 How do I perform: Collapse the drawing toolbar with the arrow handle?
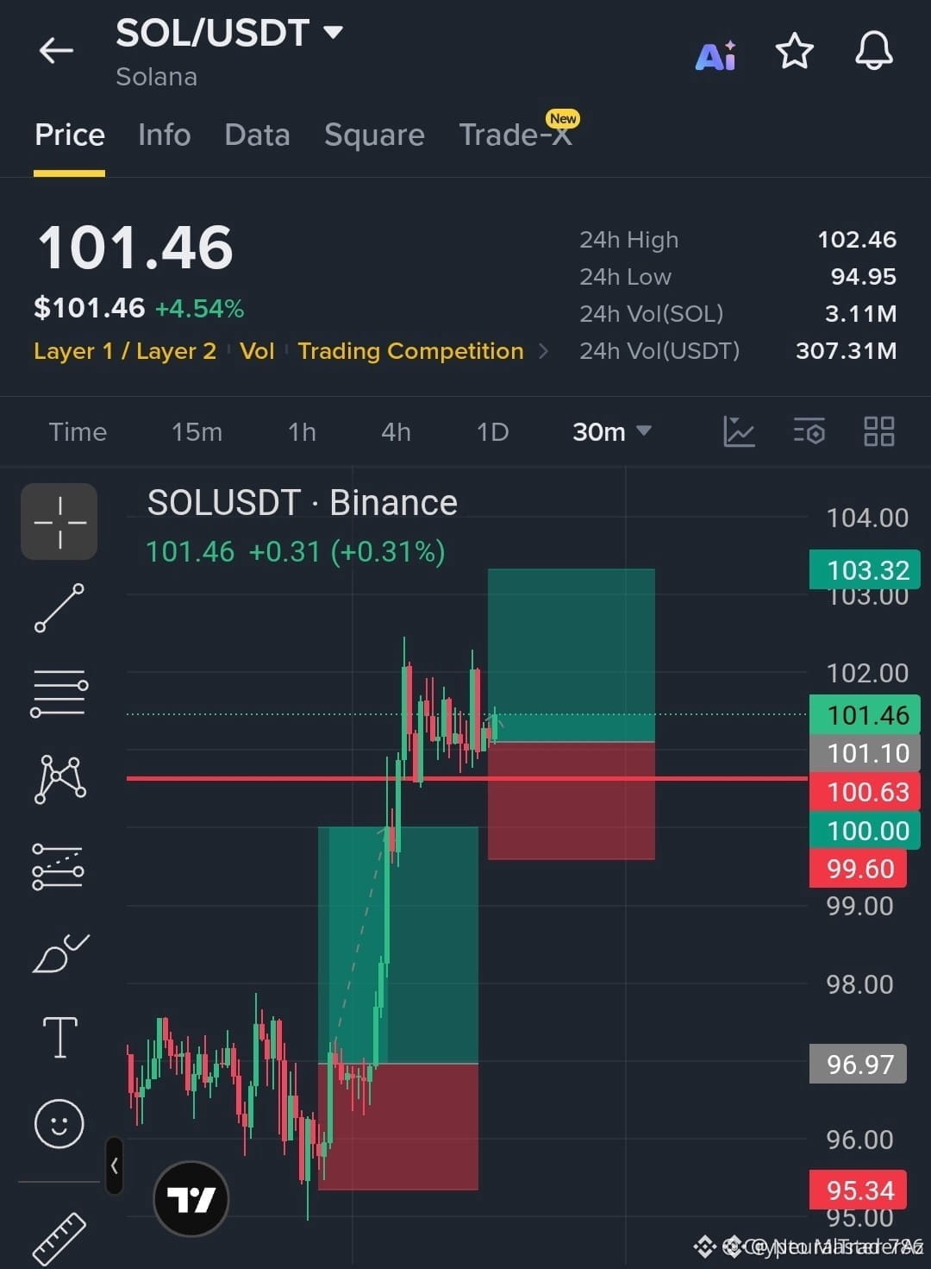(114, 1165)
